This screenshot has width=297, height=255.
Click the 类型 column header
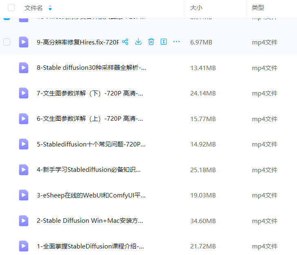(258, 8)
